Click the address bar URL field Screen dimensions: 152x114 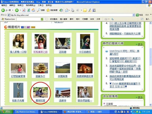pos(70,15)
